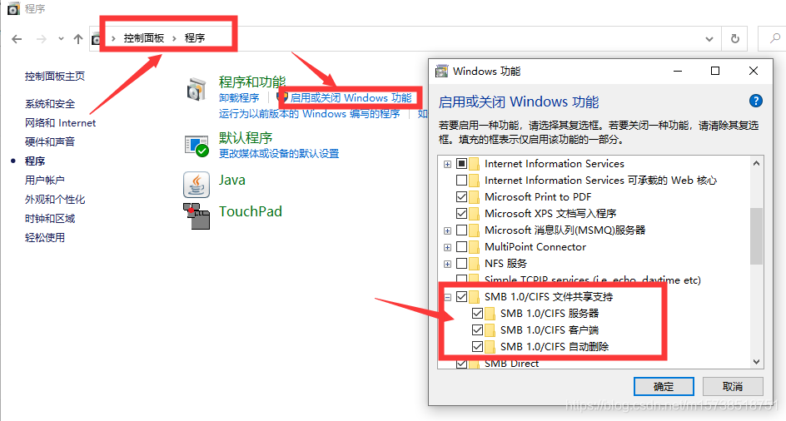Refresh the Control Panel view

click(x=735, y=38)
